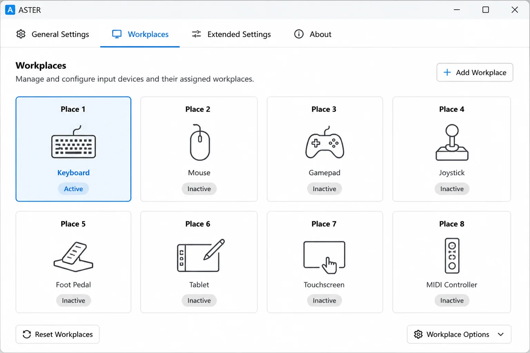
Task: Select the Gamepad icon in Place 3
Action: (x=324, y=142)
